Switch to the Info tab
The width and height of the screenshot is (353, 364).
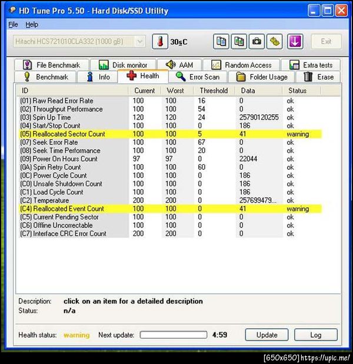pos(98,77)
